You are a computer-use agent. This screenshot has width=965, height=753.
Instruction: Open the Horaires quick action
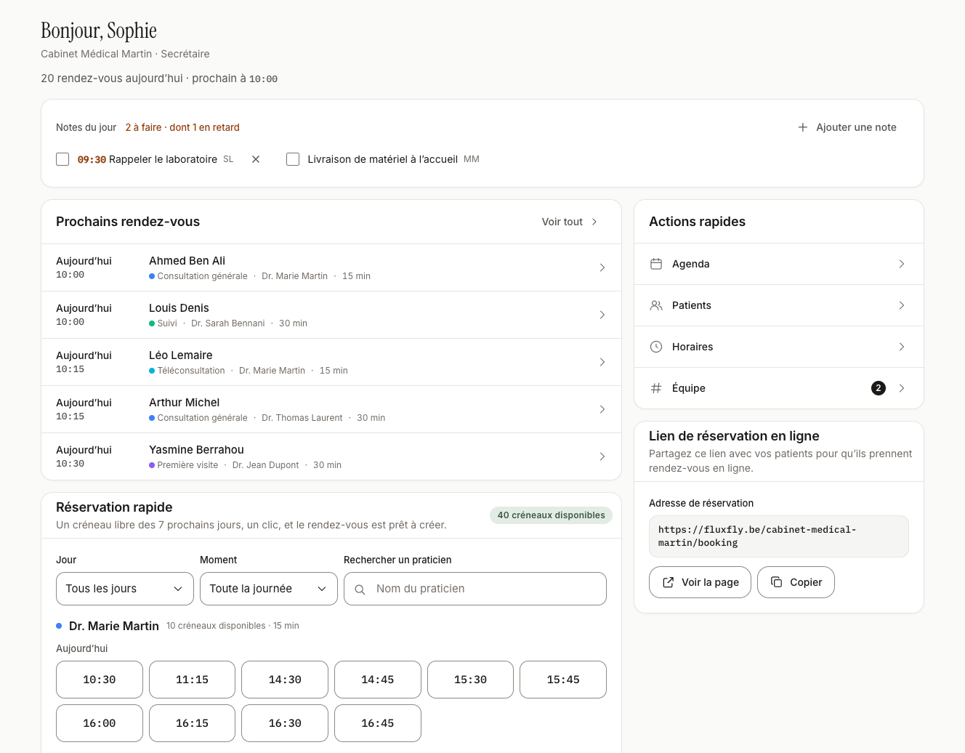click(779, 347)
